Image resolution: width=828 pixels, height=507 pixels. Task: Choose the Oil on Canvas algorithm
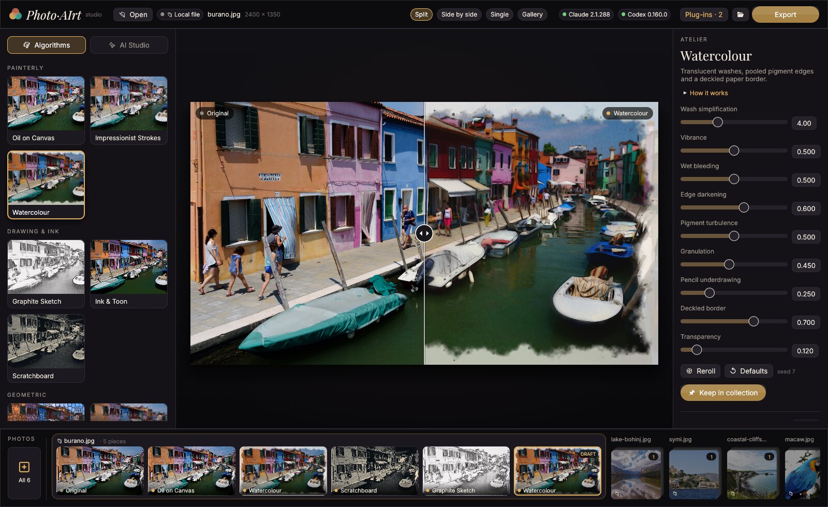tap(46, 110)
